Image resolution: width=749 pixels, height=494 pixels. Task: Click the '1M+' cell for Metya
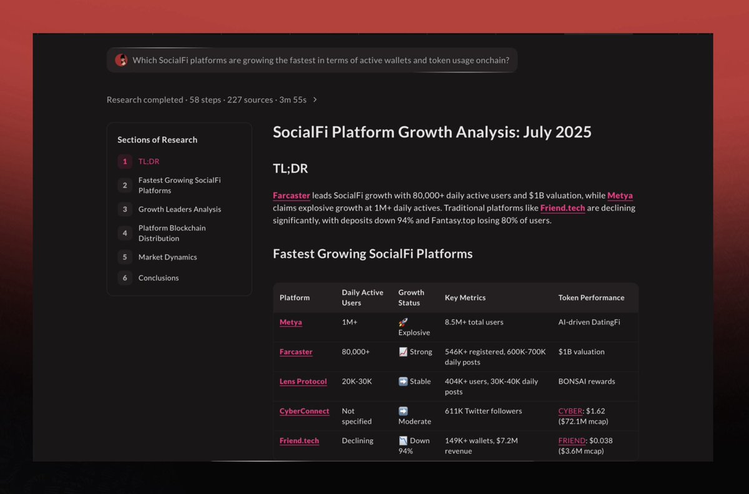[x=350, y=322]
